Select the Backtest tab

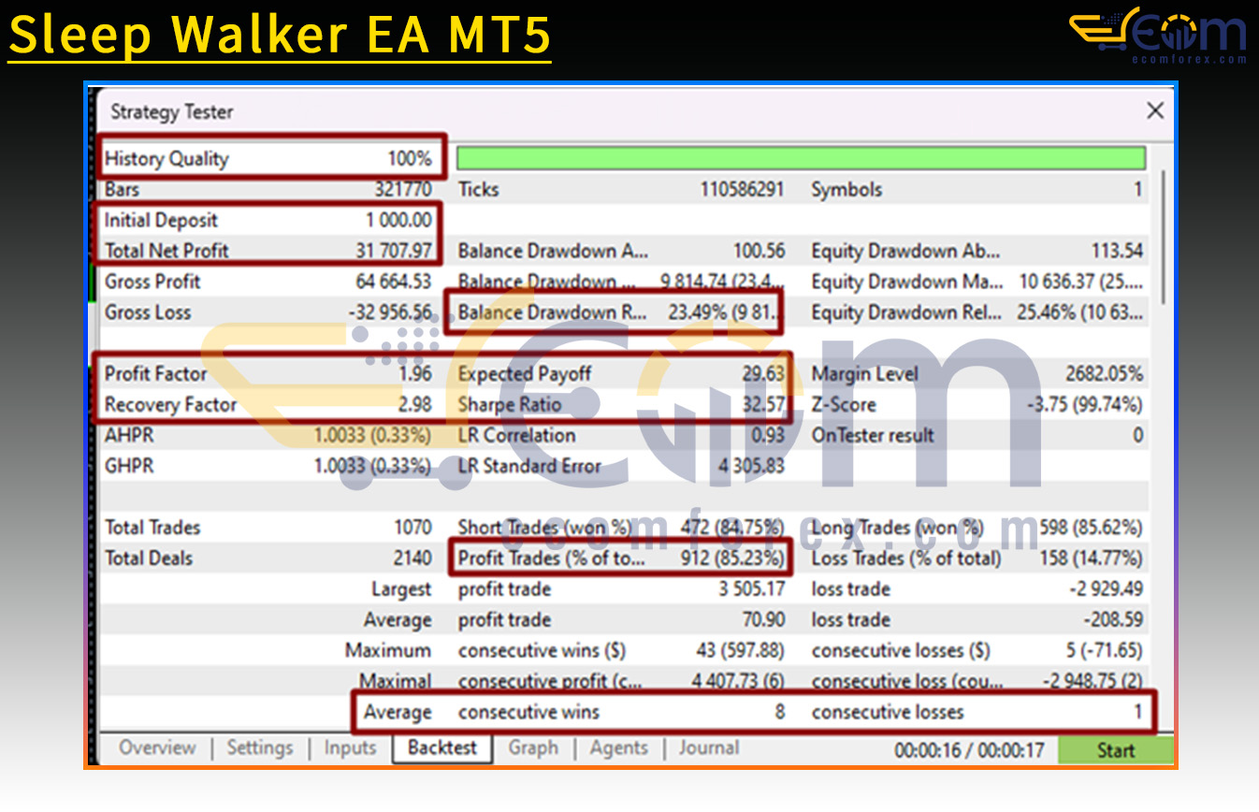tap(442, 748)
